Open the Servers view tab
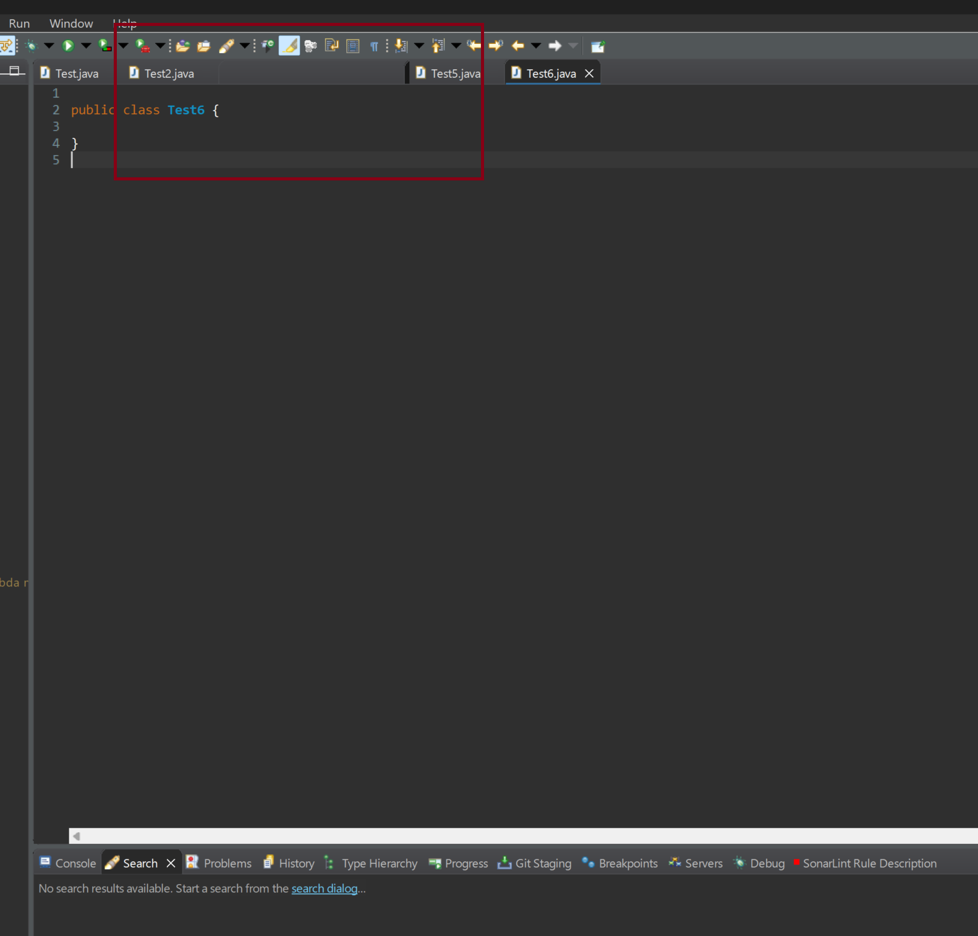The height and width of the screenshot is (936, 978). click(x=695, y=863)
